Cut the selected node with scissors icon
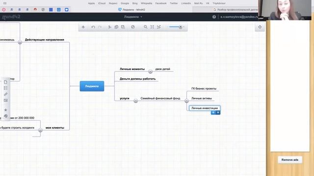Image resolution: width=314 pixels, height=176 pixels. pos(109,27)
